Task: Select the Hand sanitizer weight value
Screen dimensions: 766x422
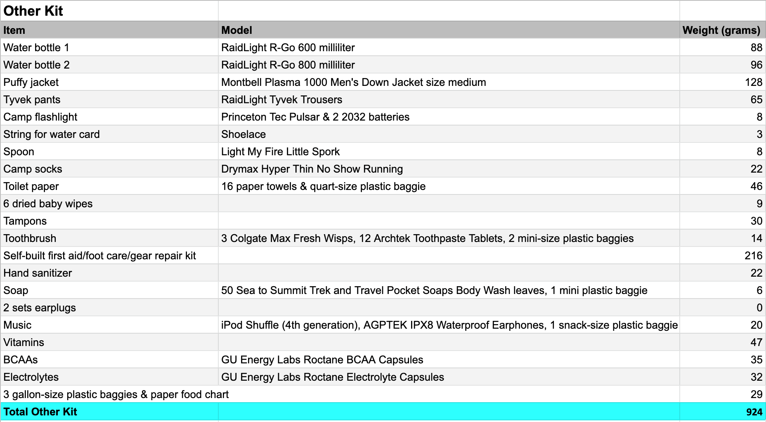Action: (722, 273)
